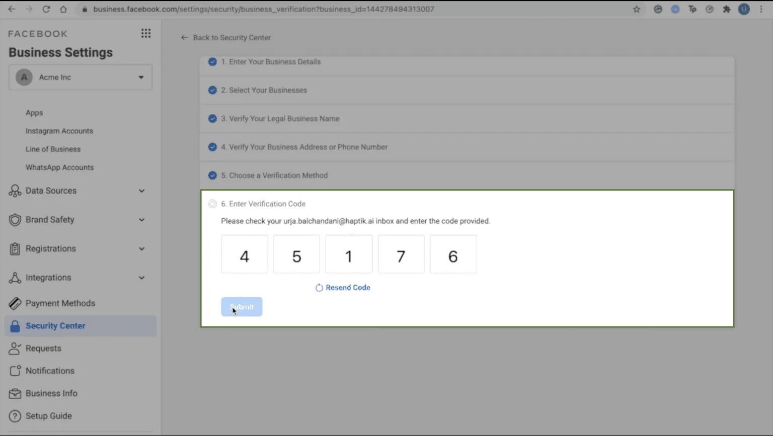Image resolution: width=773 pixels, height=436 pixels.
Task: Select the Data Sources icon
Action: point(14,191)
